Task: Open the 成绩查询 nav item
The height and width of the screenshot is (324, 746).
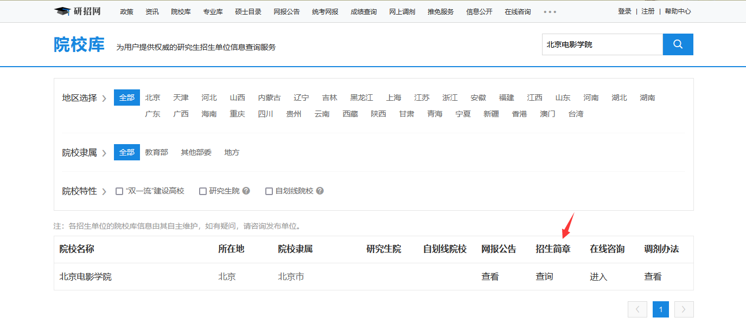Action: 364,11
